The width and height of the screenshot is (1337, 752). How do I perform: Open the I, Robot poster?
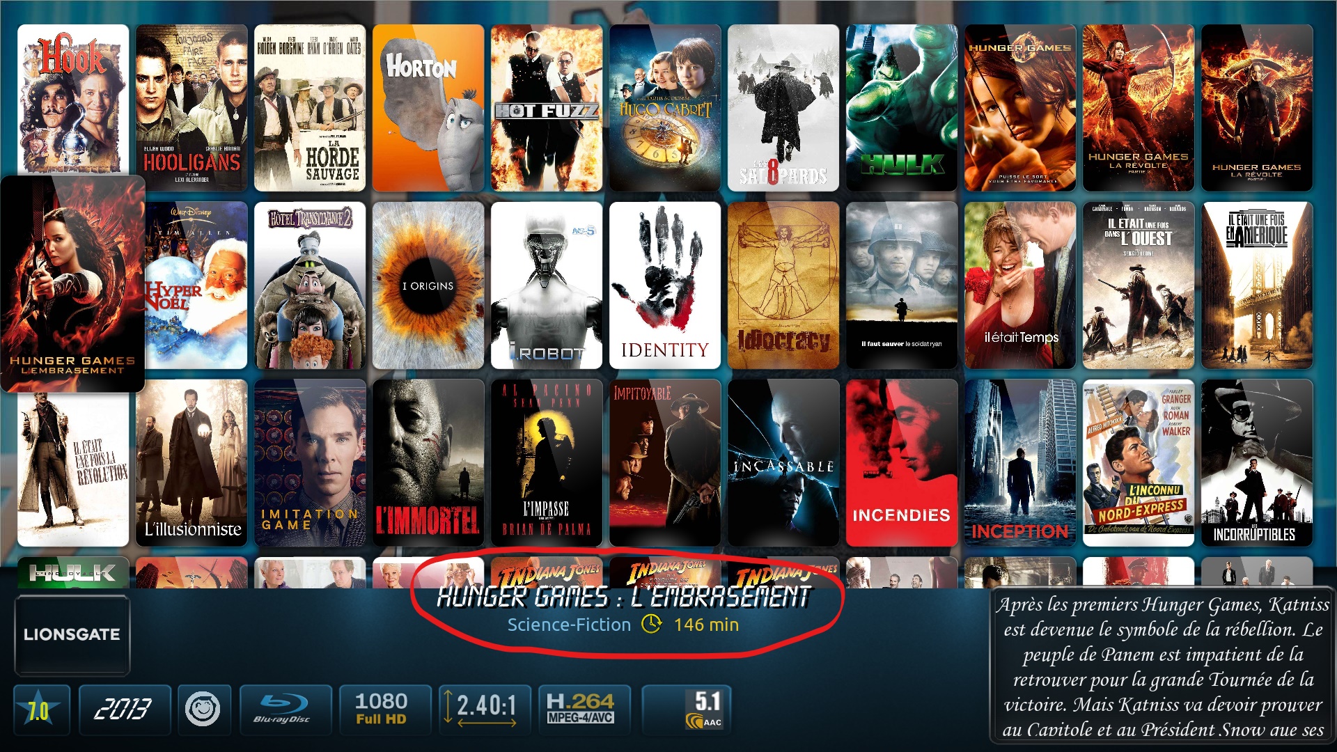coord(547,285)
